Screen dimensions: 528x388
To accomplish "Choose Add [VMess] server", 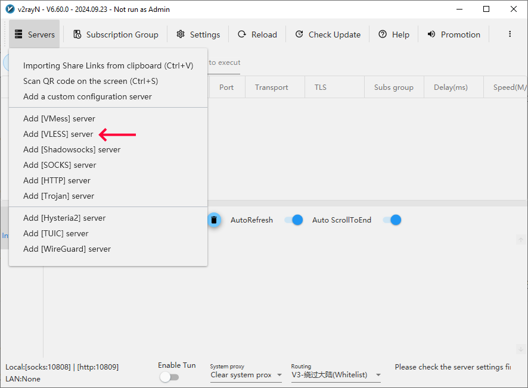I will pos(108,118).
